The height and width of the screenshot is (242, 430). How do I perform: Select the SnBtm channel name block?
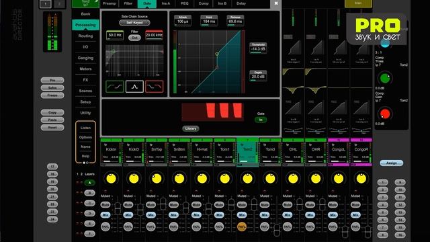[x=179, y=153]
